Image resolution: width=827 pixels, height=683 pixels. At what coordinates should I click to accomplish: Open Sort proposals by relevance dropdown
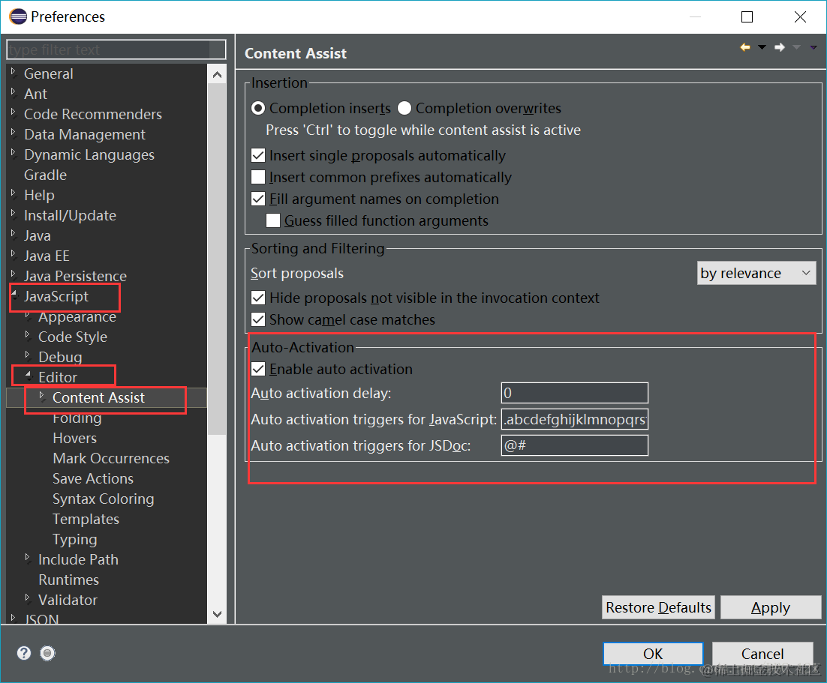coord(756,273)
